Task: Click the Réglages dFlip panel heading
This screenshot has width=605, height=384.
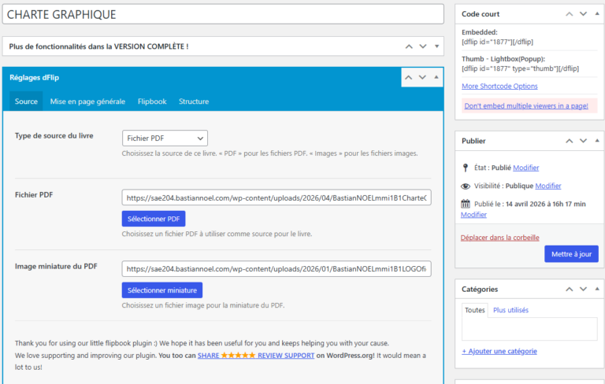Action: pyautogui.click(x=35, y=77)
